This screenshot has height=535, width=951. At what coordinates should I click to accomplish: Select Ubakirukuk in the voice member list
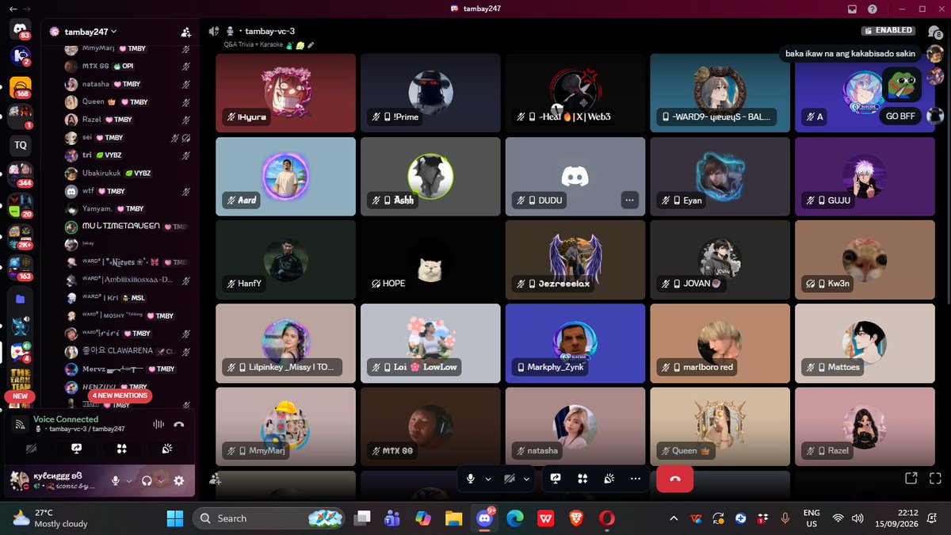(128, 173)
